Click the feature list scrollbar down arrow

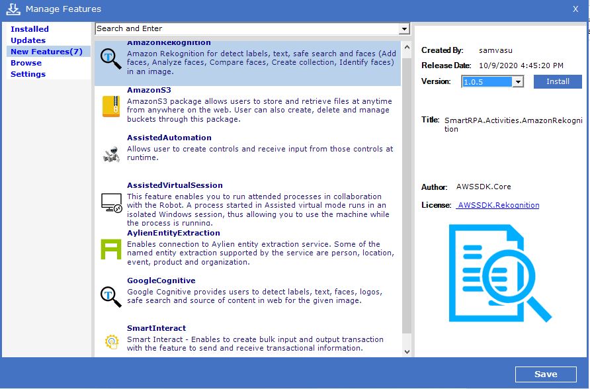[x=406, y=352]
